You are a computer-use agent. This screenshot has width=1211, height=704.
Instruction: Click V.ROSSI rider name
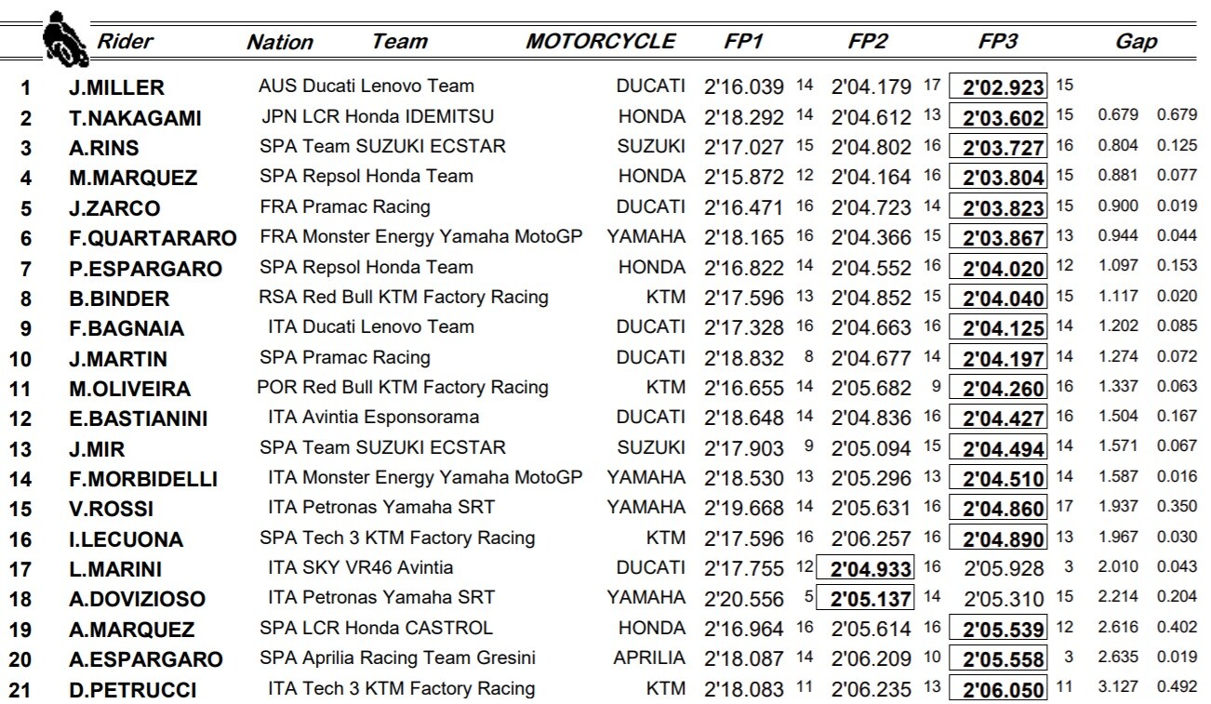(111, 510)
